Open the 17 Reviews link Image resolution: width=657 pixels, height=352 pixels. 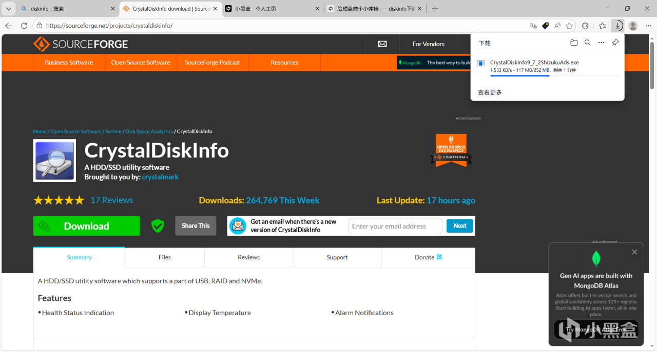(x=112, y=200)
